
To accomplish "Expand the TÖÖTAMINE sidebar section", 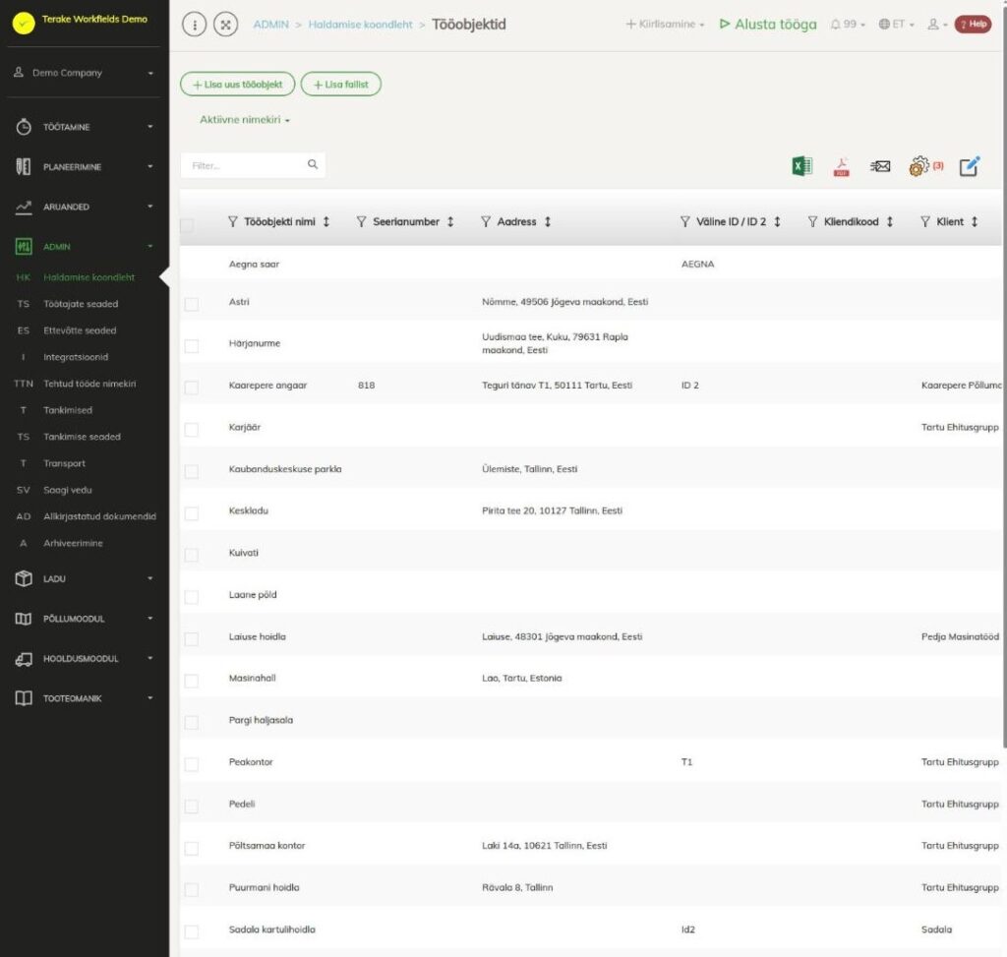I will (x=85, y=127).
